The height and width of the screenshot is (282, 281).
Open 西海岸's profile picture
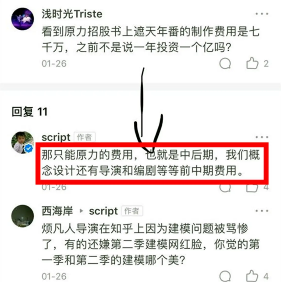tap(22, 216)
